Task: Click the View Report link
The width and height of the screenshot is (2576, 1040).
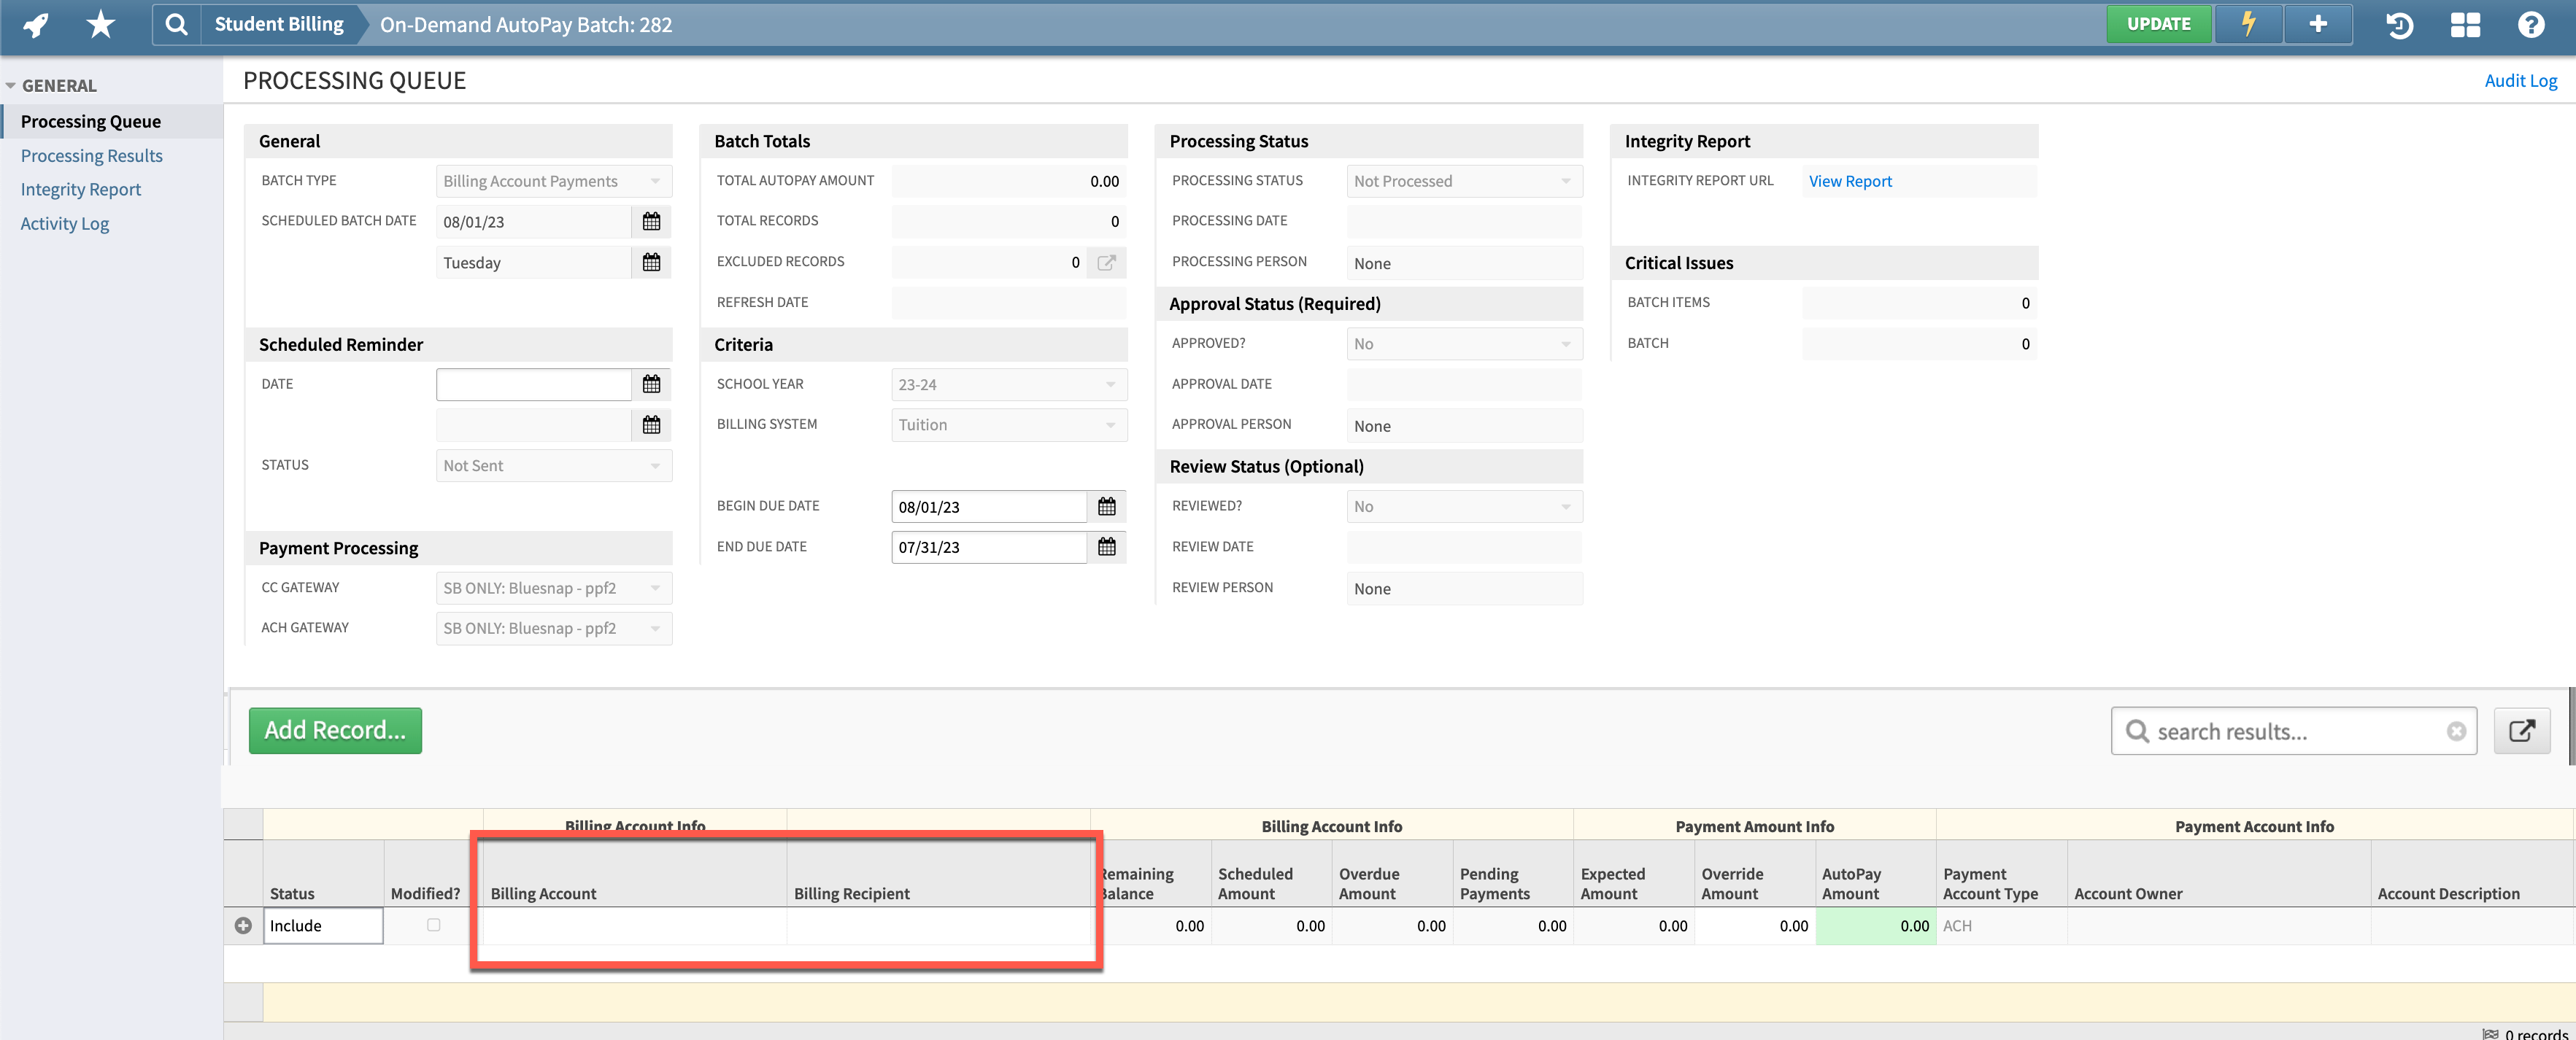Action: click(x=1850, y=181)
